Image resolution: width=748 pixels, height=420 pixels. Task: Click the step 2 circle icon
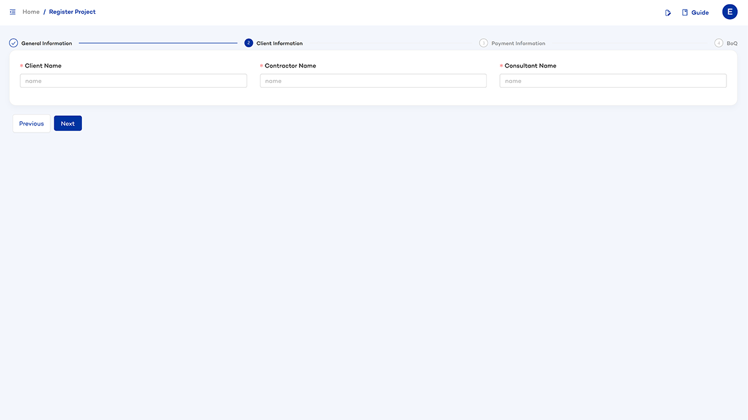249,43
